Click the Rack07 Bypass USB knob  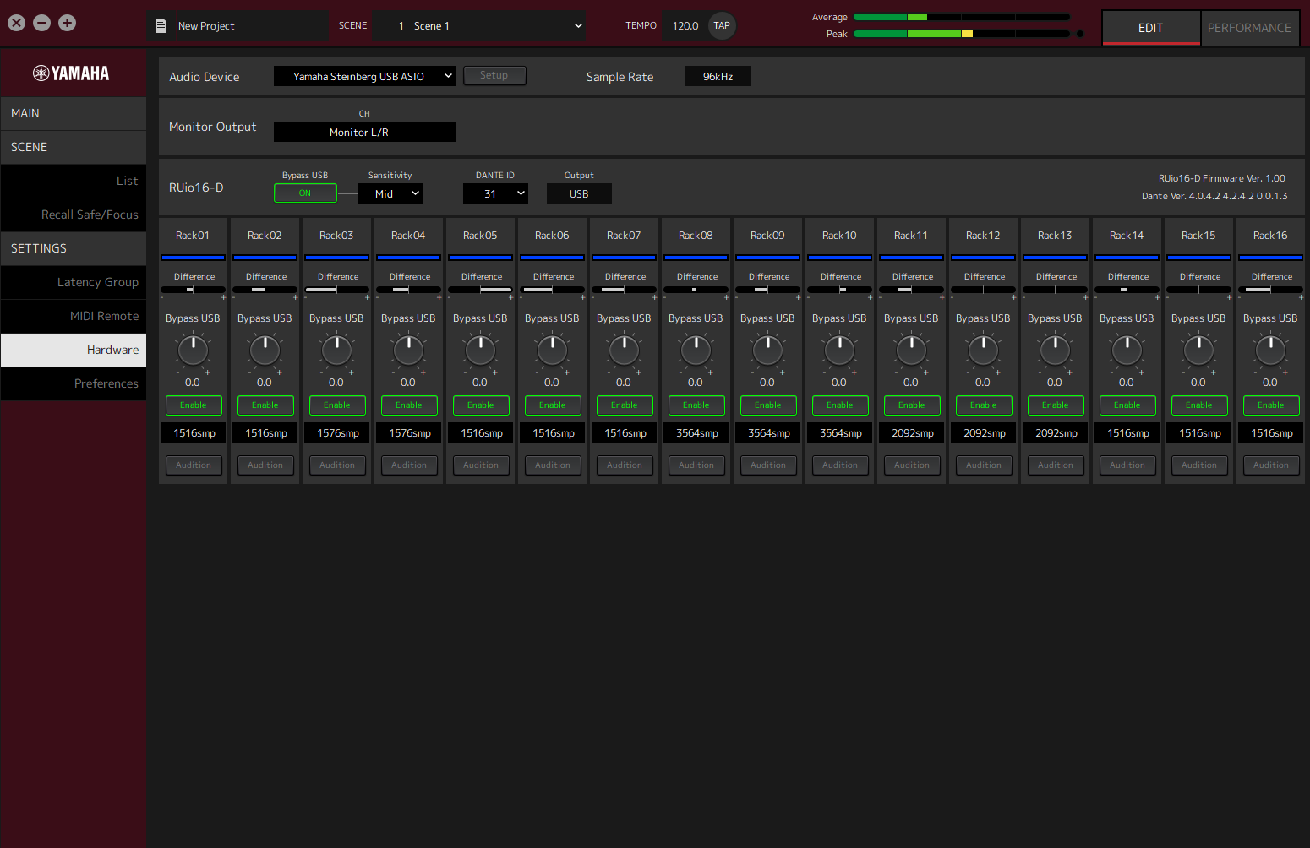click(x=624, y=350)
